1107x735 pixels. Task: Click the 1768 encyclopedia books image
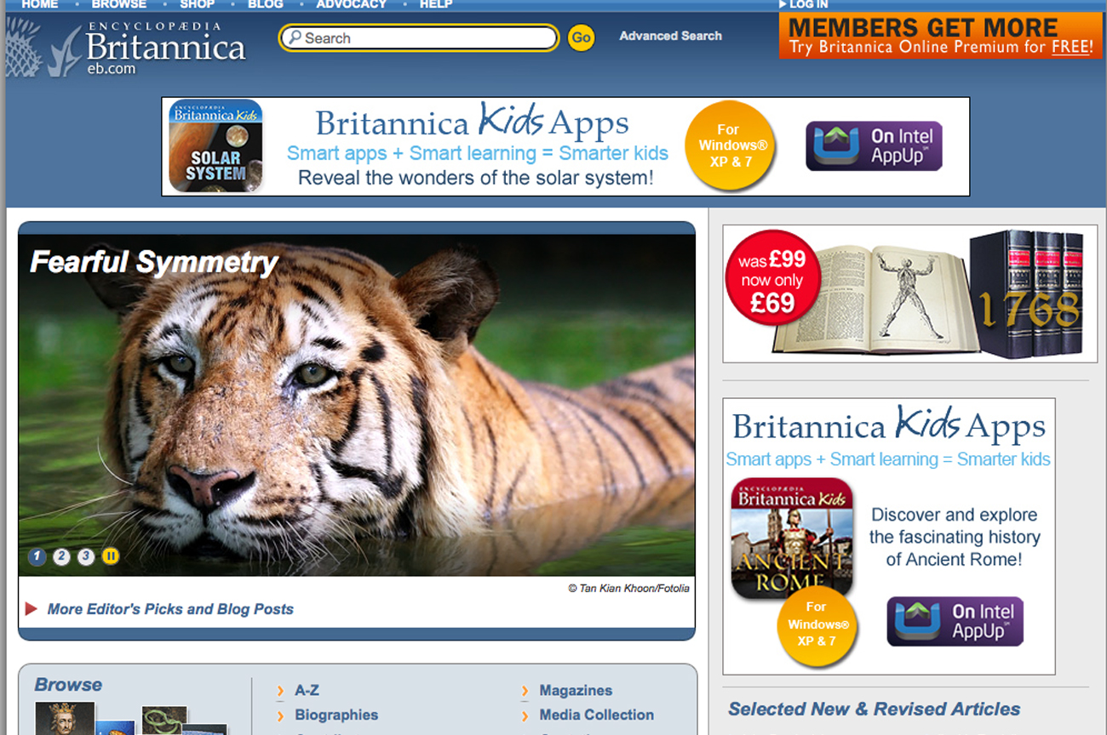point(1026,294)
